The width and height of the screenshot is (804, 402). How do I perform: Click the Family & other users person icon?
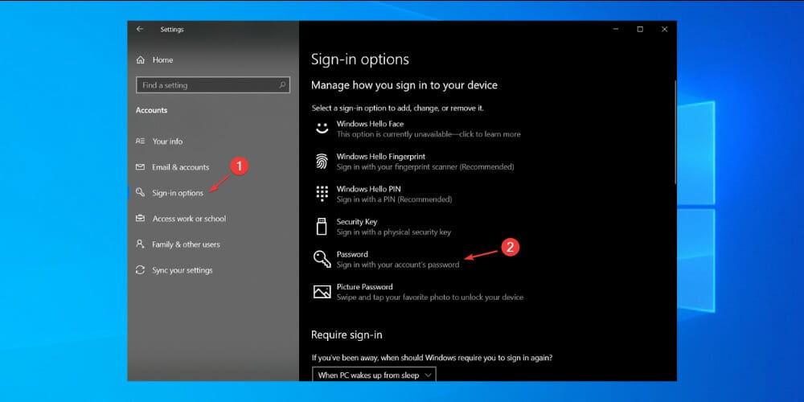(140, 244)
